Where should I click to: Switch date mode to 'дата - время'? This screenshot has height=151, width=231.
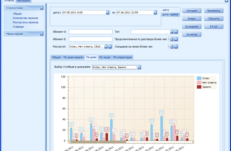pos(171,14)
